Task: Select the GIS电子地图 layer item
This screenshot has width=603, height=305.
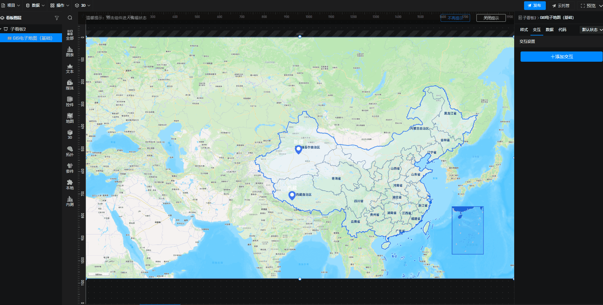Action: click(x=32, y=38)
